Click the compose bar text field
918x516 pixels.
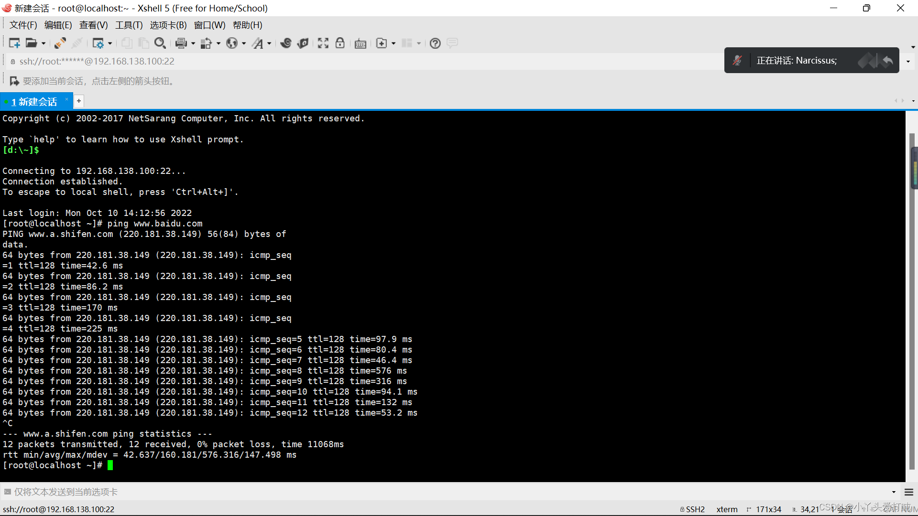coord(449,492)
